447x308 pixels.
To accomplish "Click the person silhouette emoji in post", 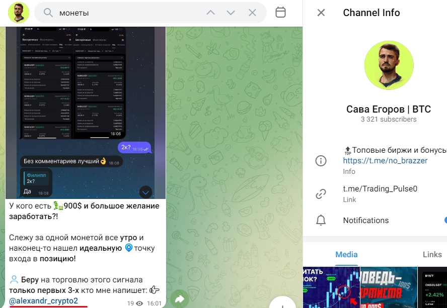I will [x=14, y=279].
